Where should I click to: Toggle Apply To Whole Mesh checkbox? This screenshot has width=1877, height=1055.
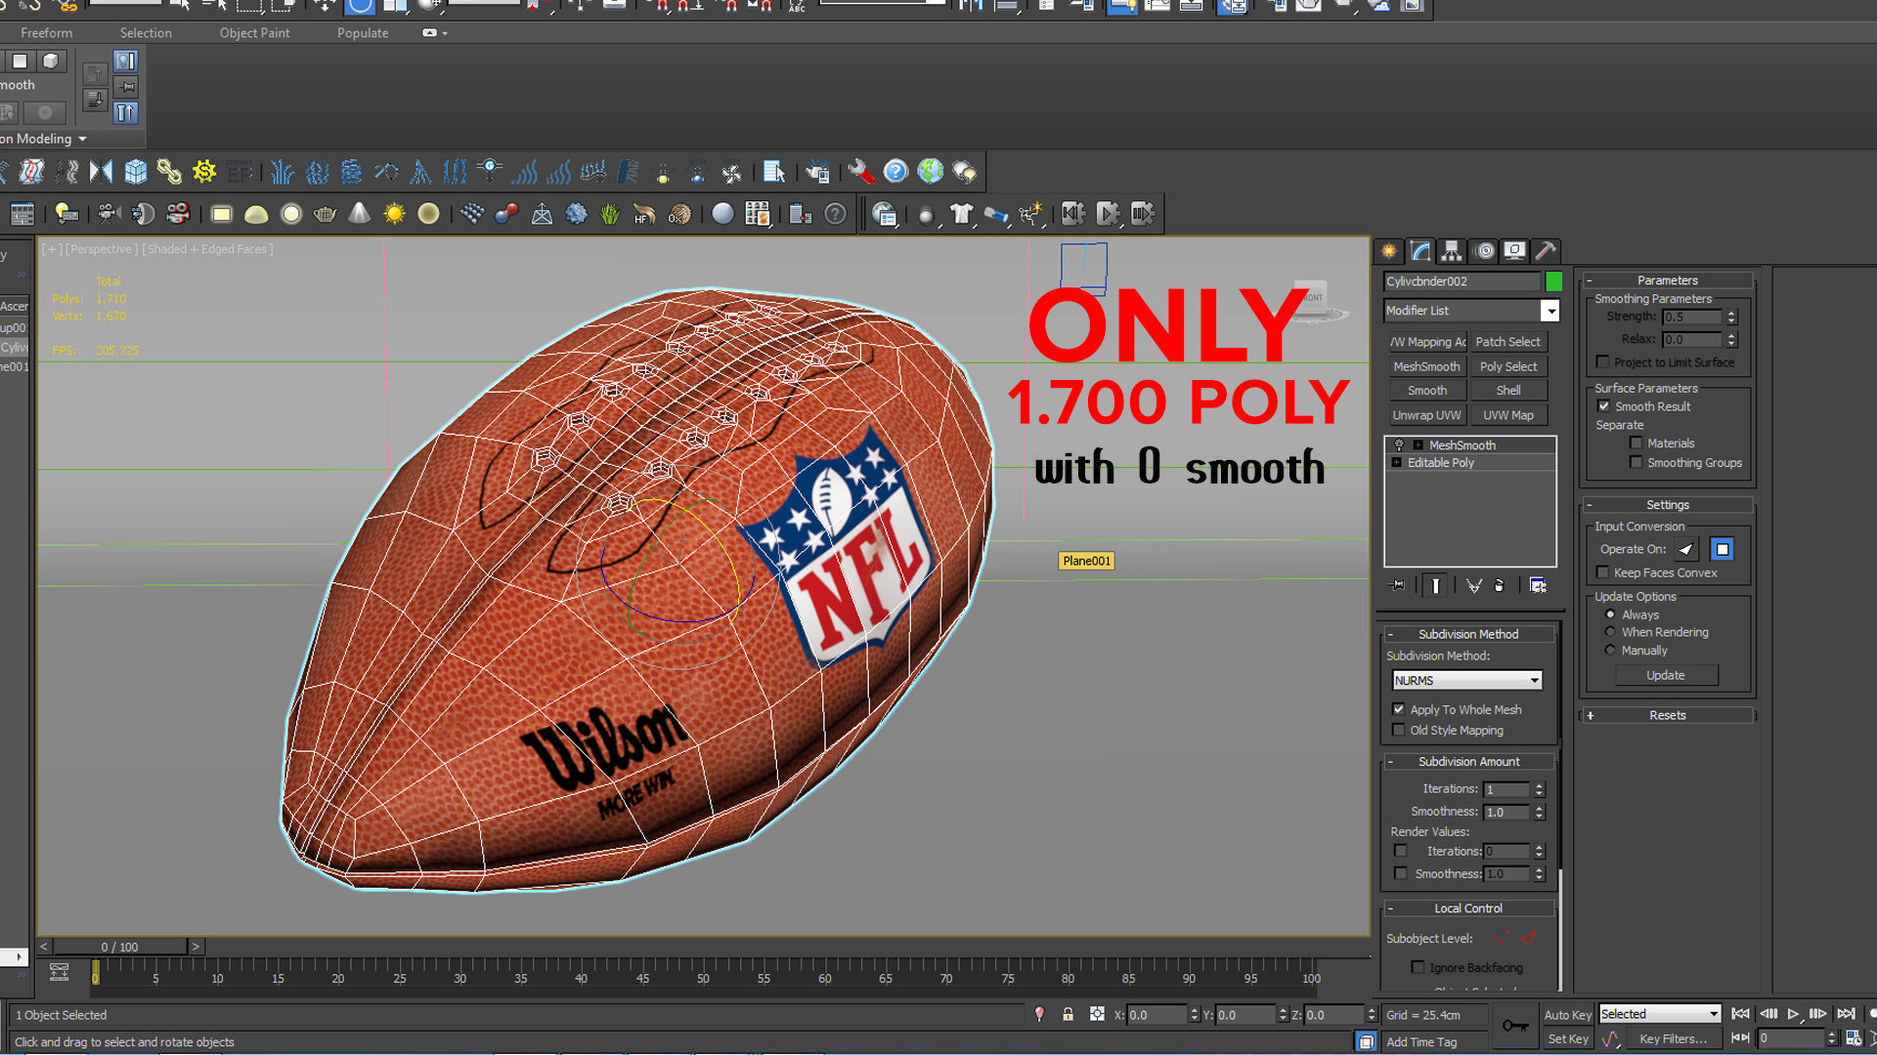click(1398, 709)
